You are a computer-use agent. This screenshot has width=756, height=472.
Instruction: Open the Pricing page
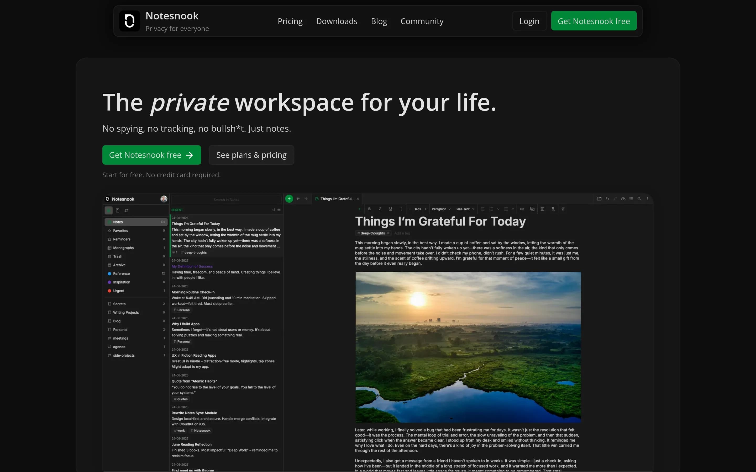tap(290, 21)
